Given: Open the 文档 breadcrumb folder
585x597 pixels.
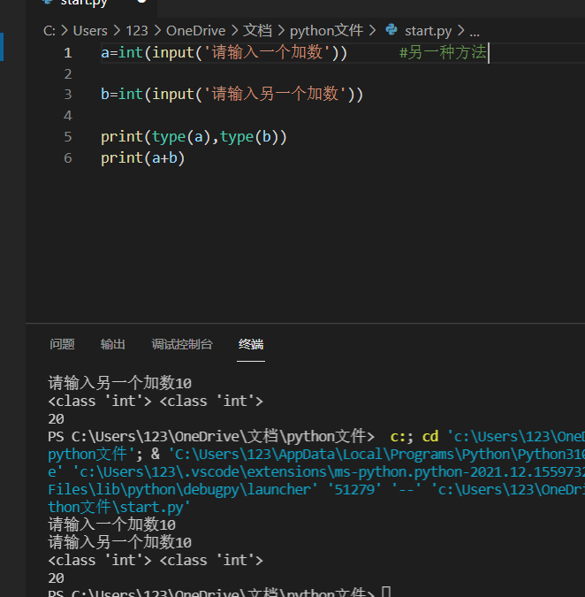Looking at the screenshot, I should 257,30.
